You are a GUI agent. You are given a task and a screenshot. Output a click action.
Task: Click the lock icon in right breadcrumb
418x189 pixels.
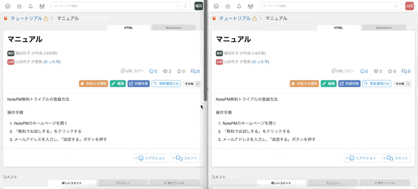click(254, 19)
